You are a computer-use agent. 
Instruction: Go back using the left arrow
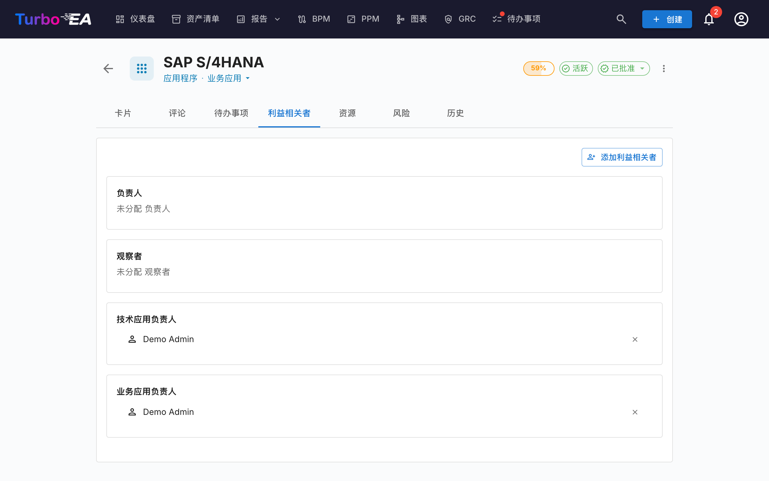coord(108,69)
